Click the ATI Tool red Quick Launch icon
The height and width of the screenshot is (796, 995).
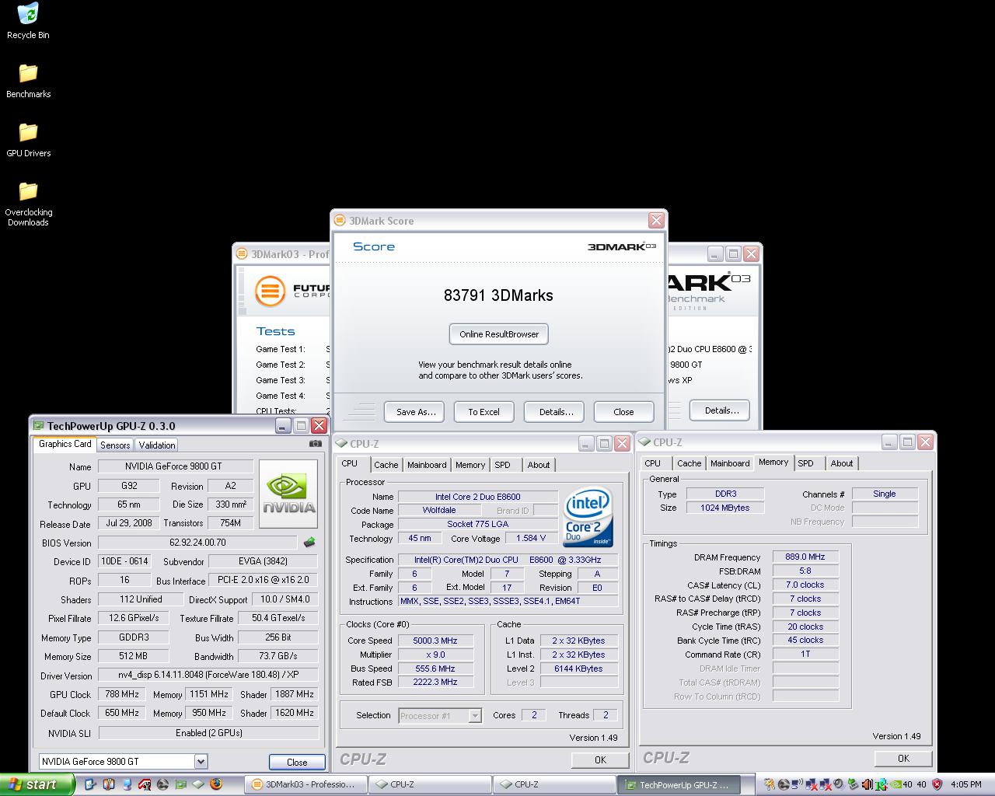(145, 784)
